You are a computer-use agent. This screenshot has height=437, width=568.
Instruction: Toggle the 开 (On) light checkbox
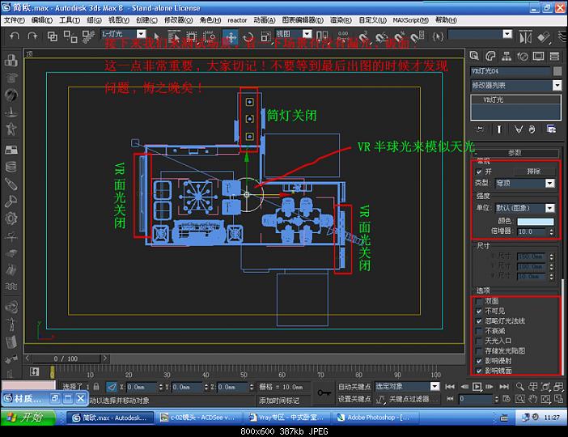point(479,172)
